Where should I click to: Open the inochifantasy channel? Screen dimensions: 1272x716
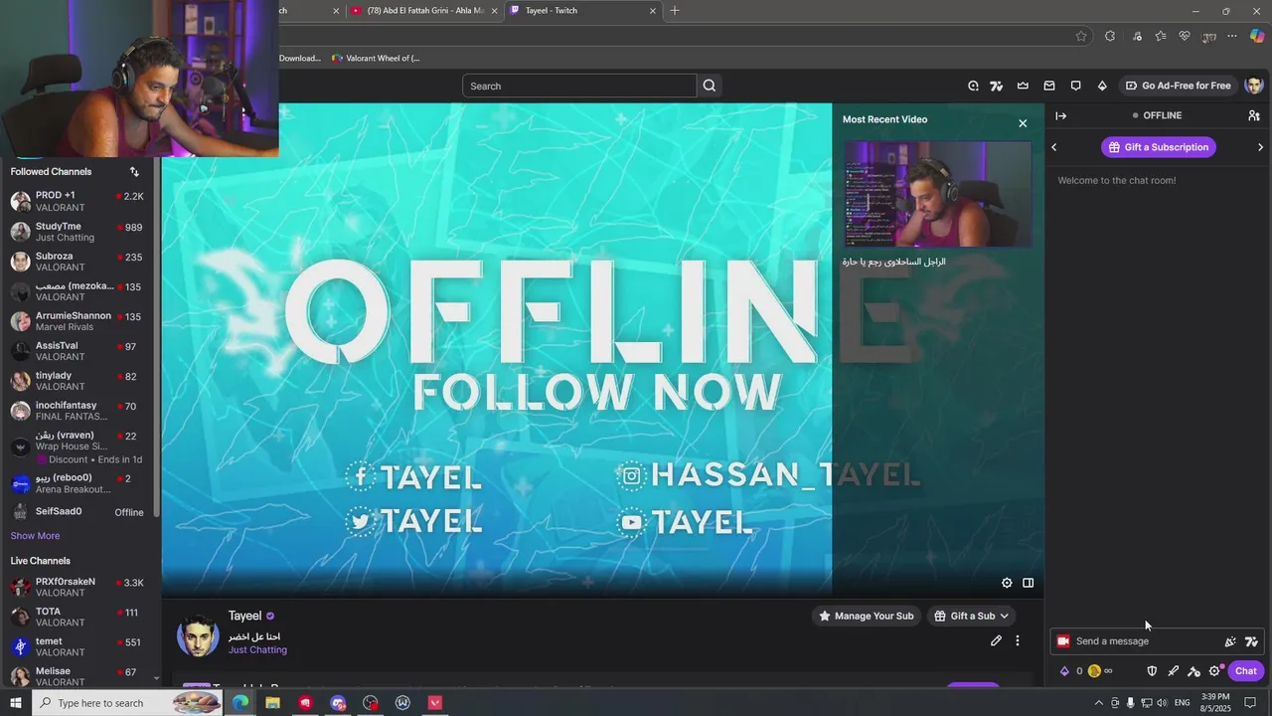click(78, 411)
